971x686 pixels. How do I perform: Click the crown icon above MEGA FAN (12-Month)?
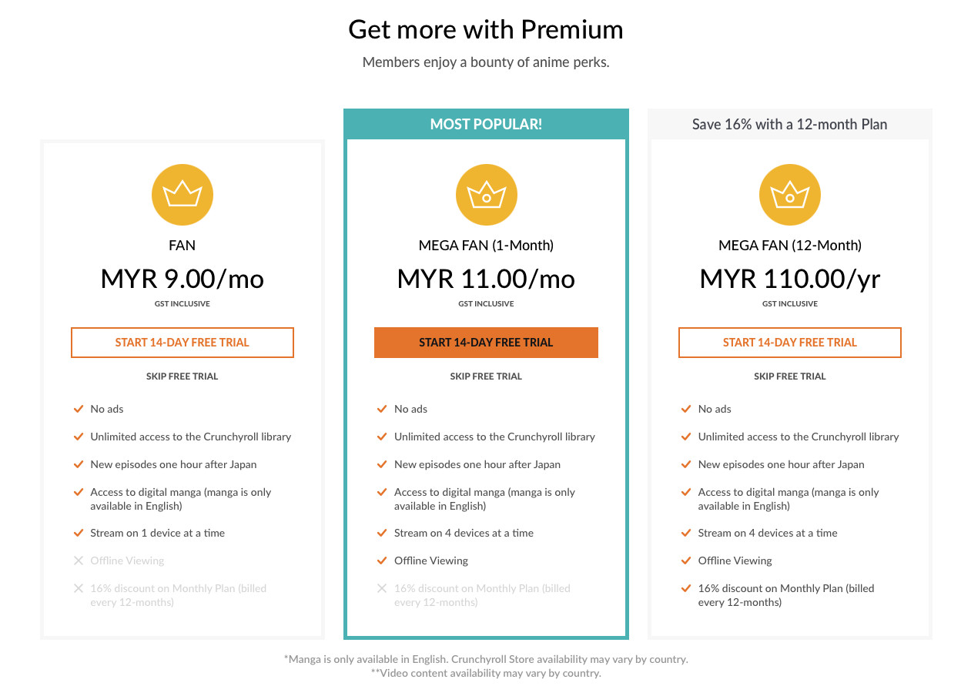[x=790, y=194]
